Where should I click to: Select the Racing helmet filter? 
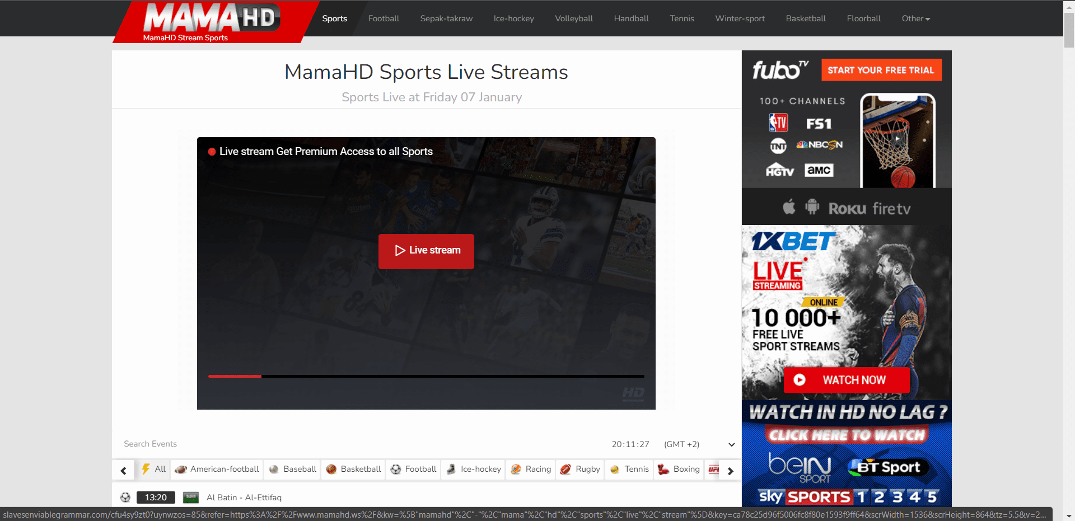pyautogui.click(x=516, y=470)
